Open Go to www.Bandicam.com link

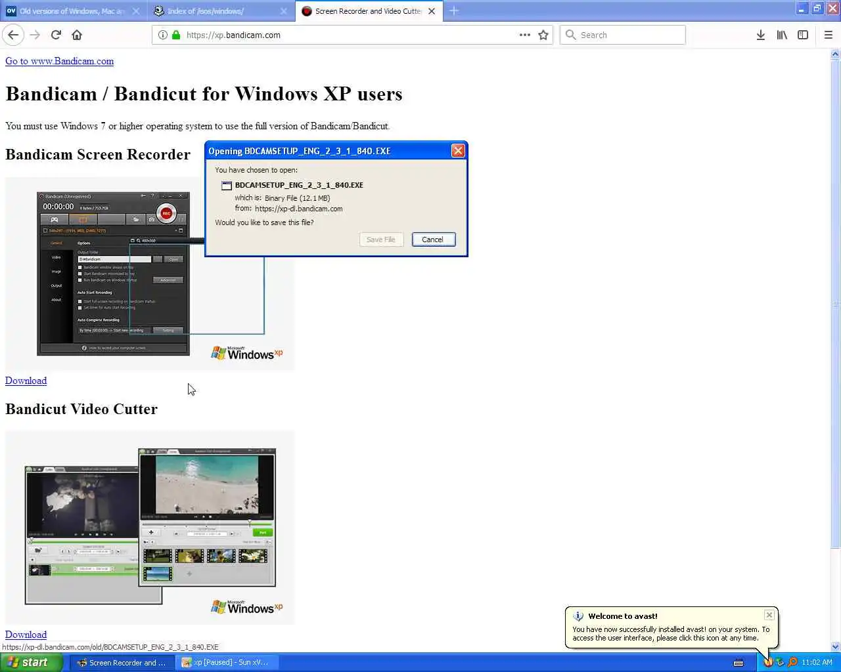click(x=59, y=61)
